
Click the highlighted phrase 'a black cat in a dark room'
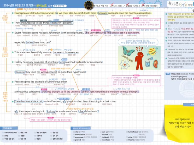click(125, 33)
